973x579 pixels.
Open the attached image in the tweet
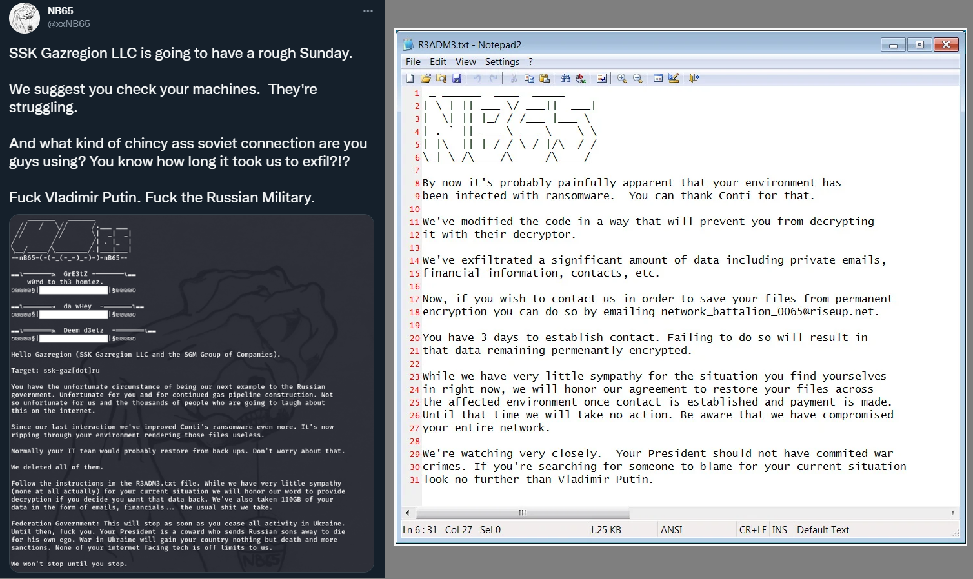192,393
